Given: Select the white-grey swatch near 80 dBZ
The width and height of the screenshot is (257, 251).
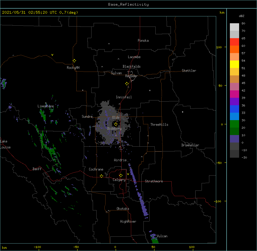Looking at the screenshot, I should point(234,27).
